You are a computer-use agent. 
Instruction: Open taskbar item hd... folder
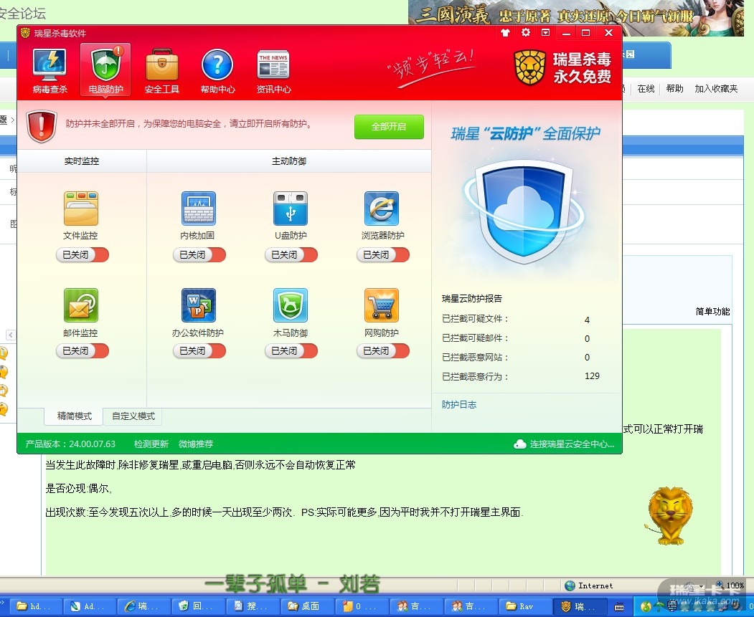click(x=35, y=606)
